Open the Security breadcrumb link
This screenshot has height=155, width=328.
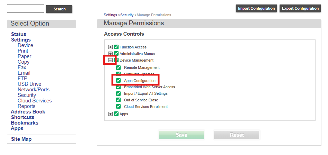pos(127,15)
